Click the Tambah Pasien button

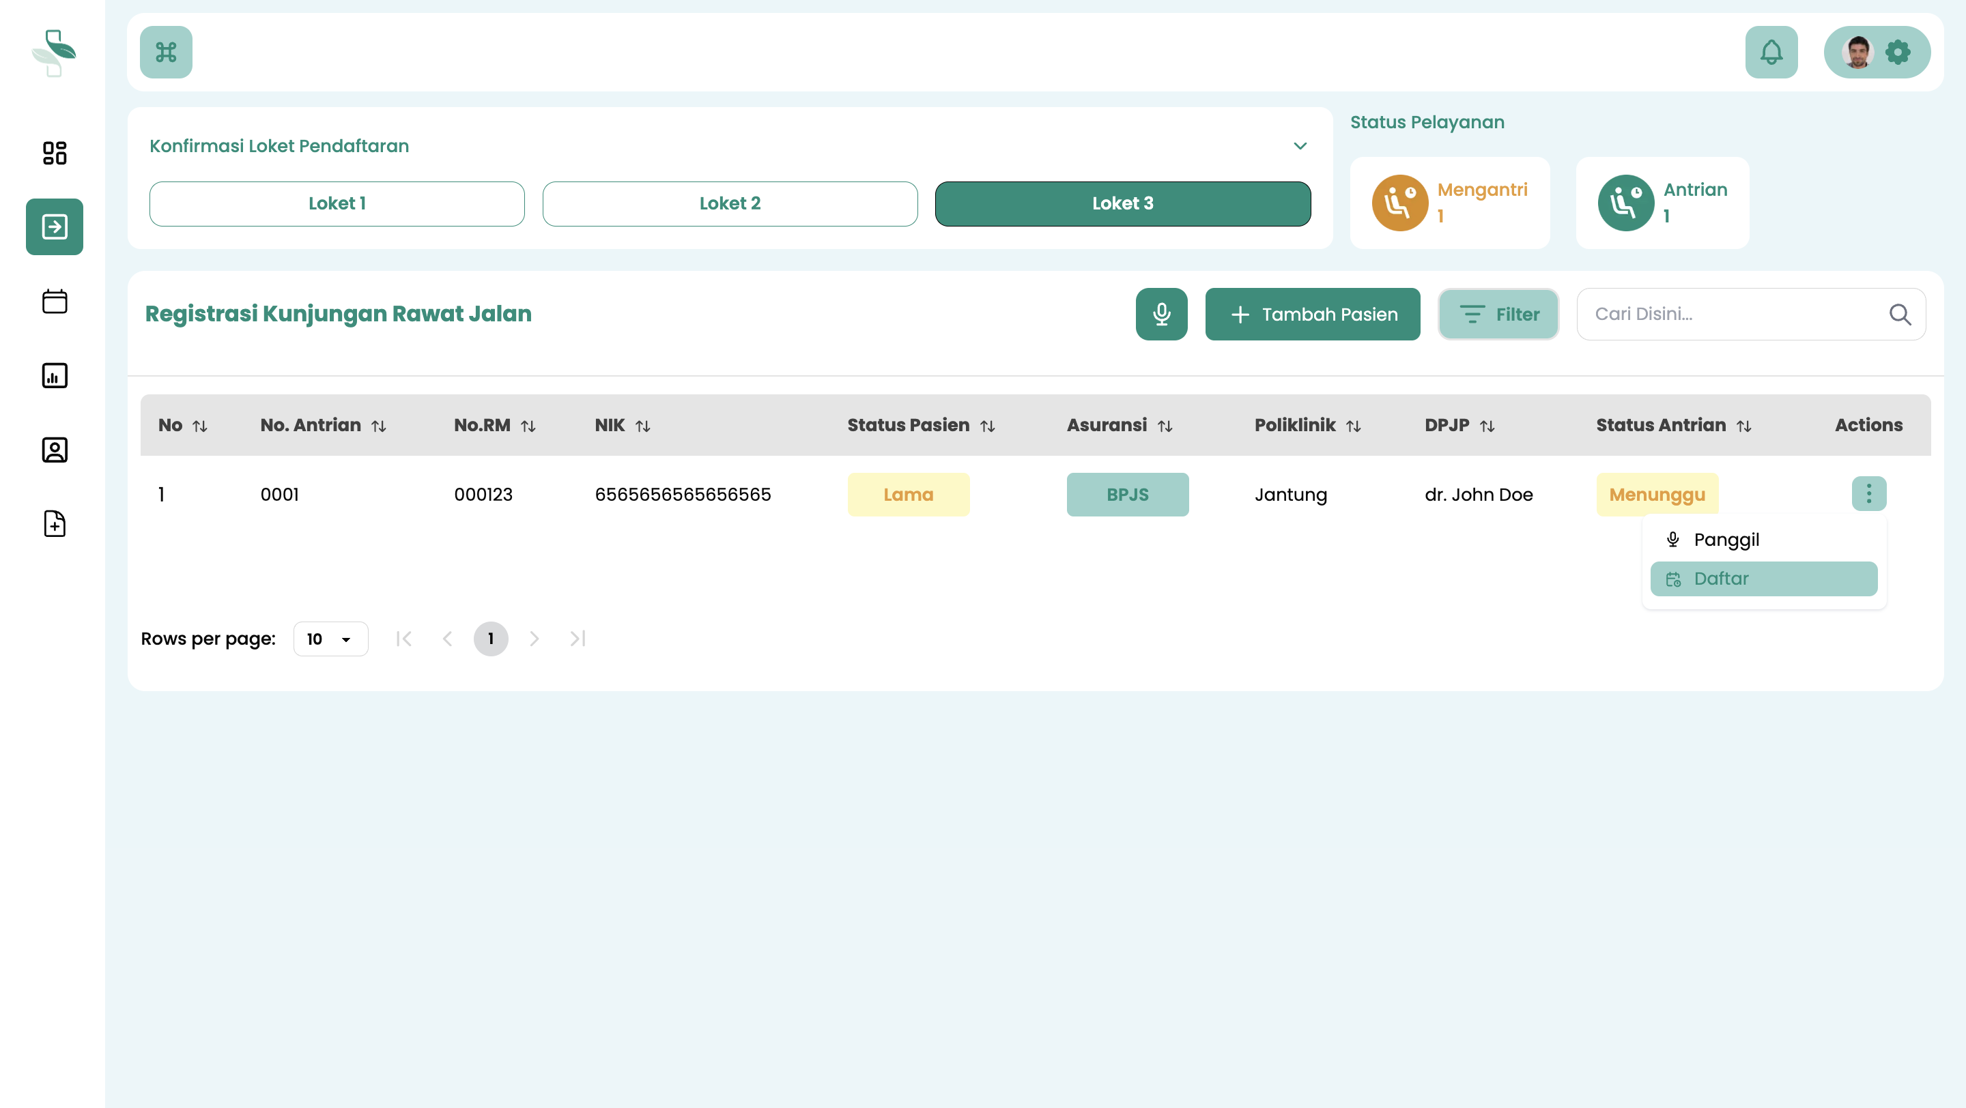(1312, 314)
